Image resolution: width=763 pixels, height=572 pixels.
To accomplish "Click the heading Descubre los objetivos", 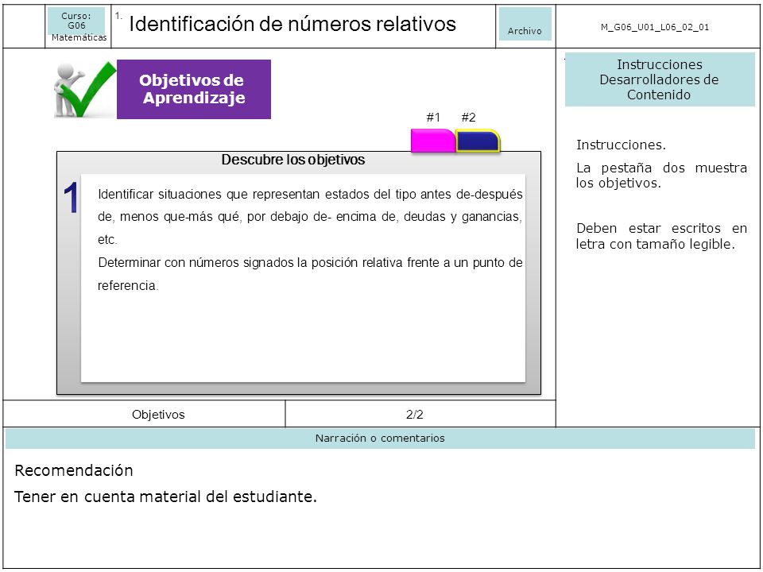I will pos(293,160).
